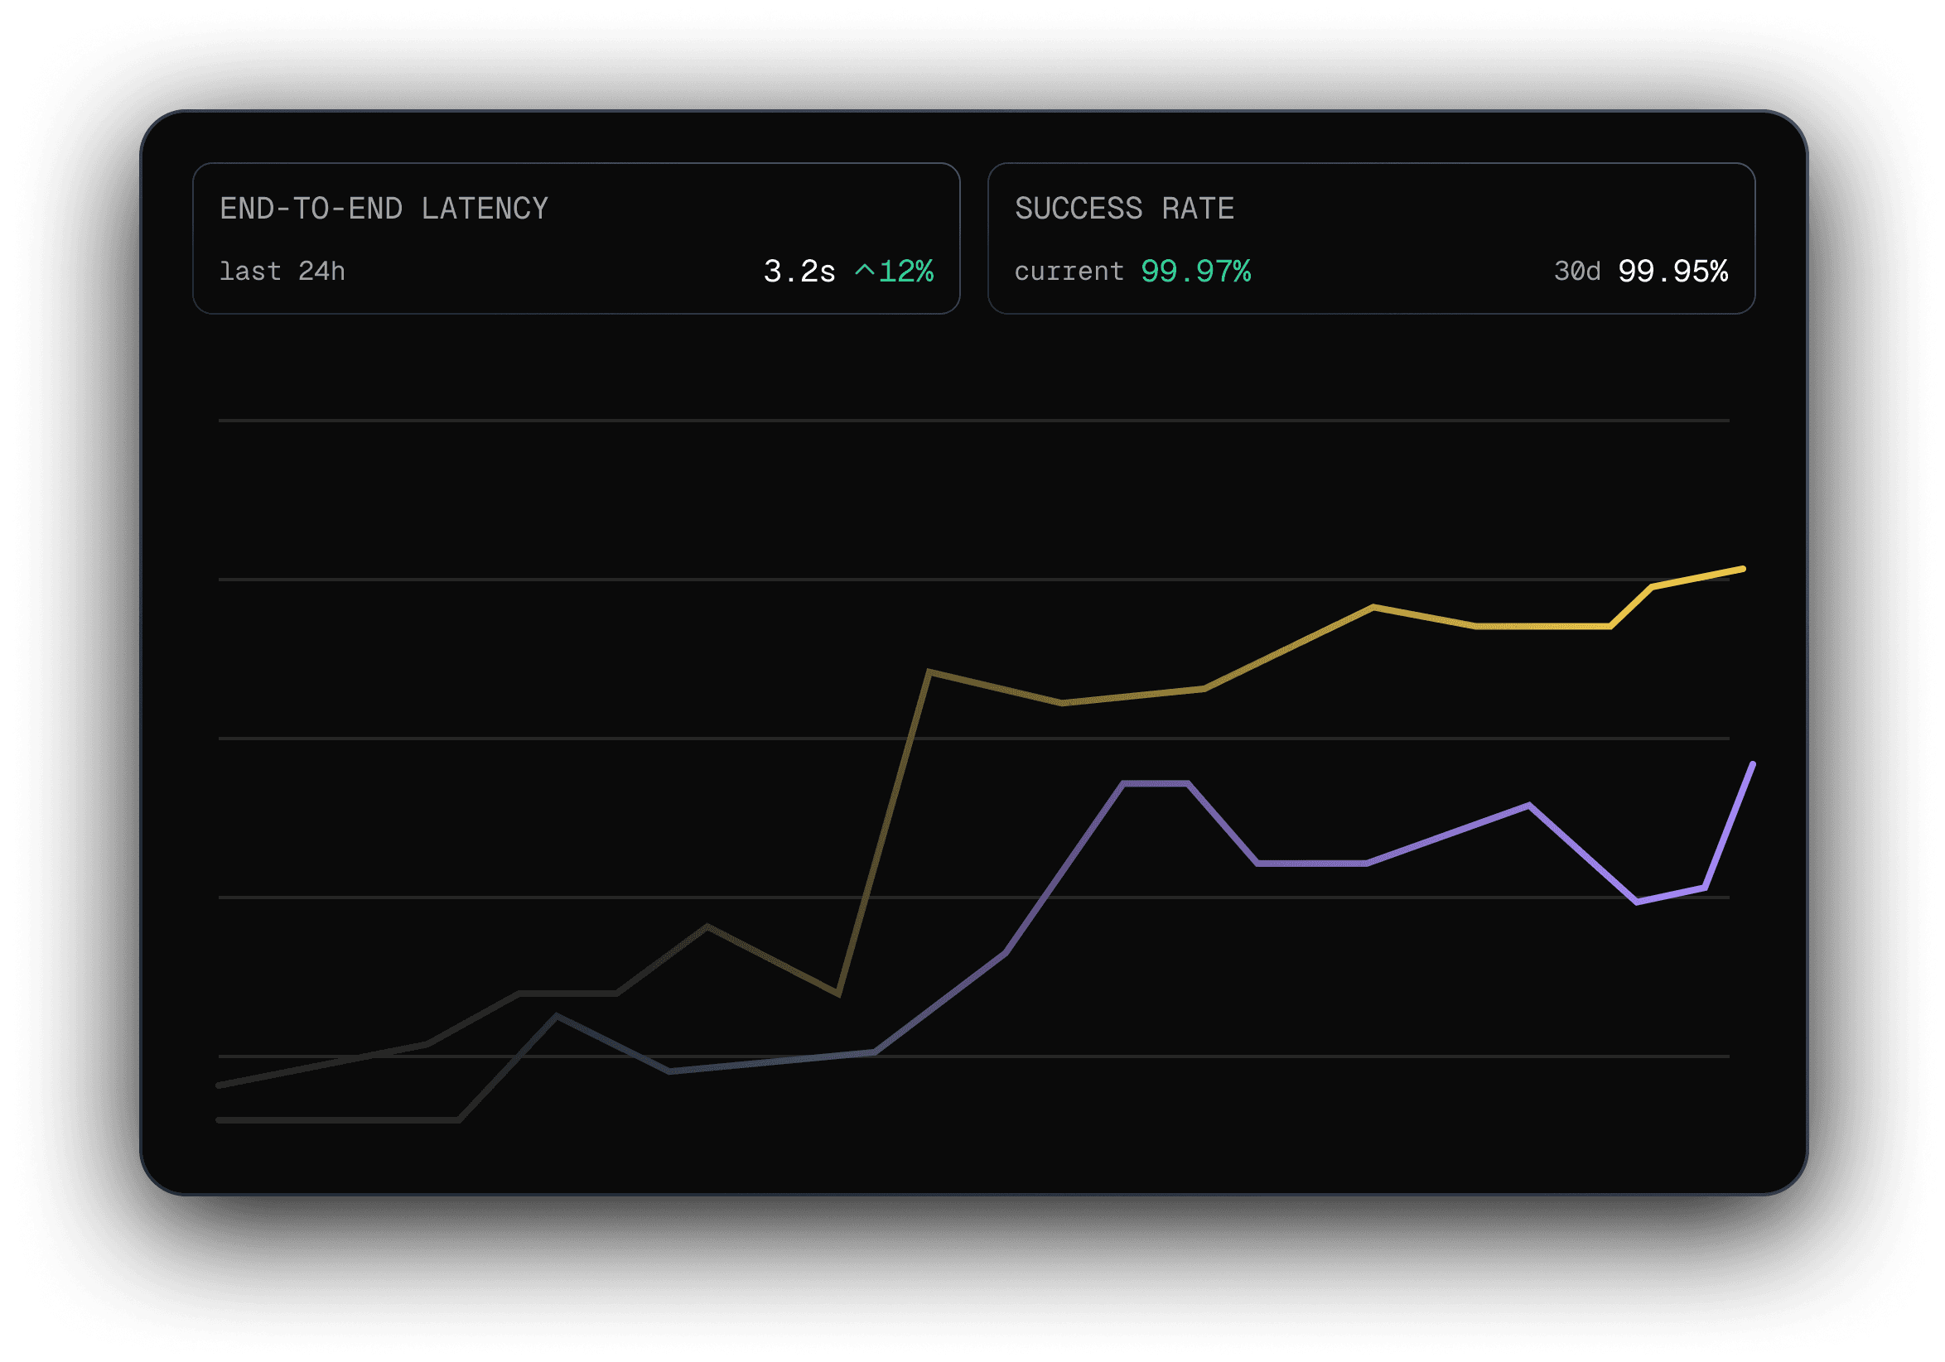
Task: Click the topmost horizontal chart gridline
Action: click(x=974, y=420)
